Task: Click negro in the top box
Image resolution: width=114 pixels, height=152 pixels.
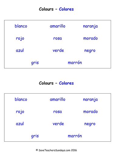Action: pyautogui.click(x=90, y=51)
